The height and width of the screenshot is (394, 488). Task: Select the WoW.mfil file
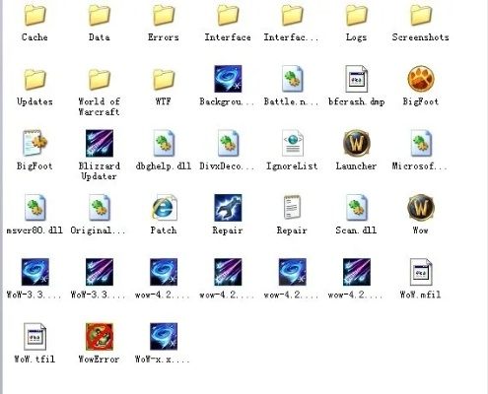click(421, 272)
